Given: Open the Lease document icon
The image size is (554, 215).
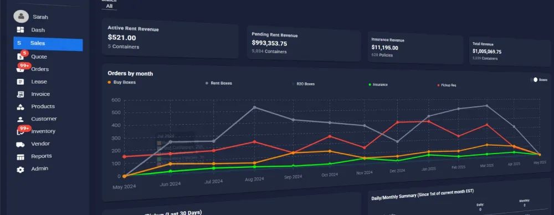Looking at the screenshot, I should (x=20, y=81).
